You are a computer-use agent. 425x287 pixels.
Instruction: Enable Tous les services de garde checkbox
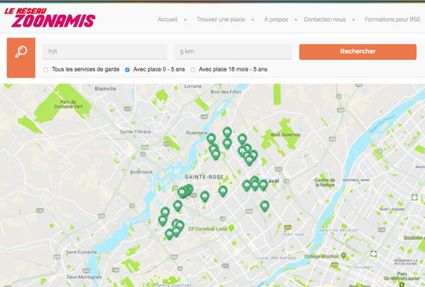point(46,70)
